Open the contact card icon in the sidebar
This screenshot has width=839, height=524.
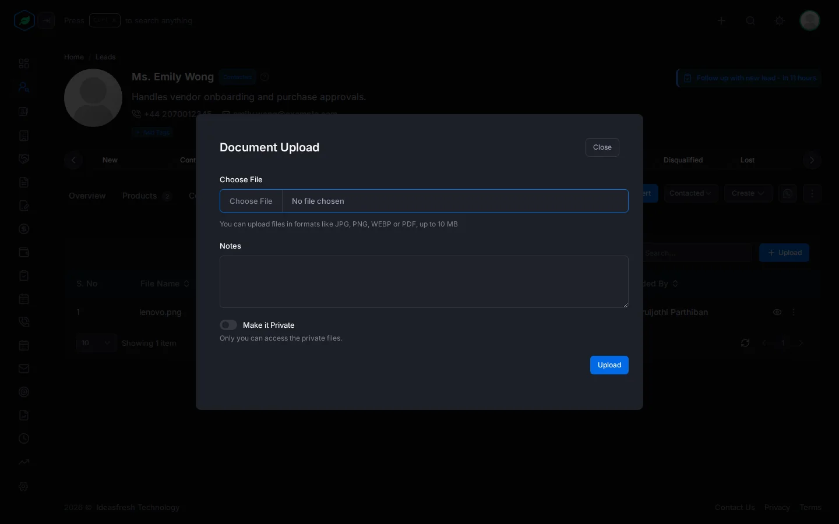point(24,112)
